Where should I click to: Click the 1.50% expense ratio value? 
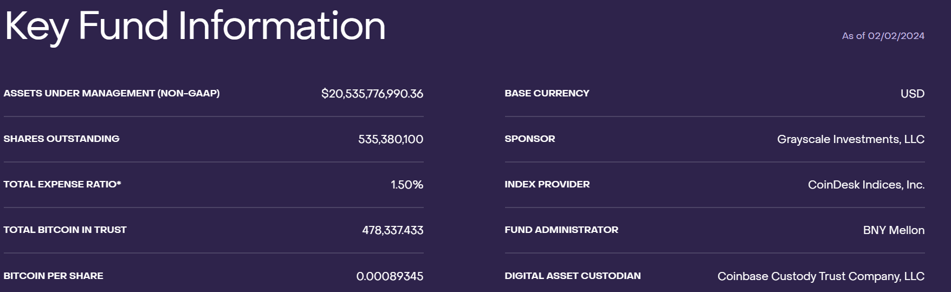click(x=406, y=185)
